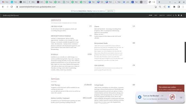This screenshot has height=104, width=186.
Task: Switch to the Red tab
Action: click(109, 2)
